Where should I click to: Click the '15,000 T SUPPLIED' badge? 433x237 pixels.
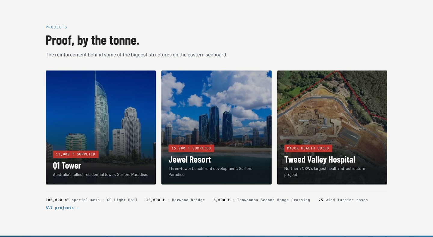[x=191, y=148]
